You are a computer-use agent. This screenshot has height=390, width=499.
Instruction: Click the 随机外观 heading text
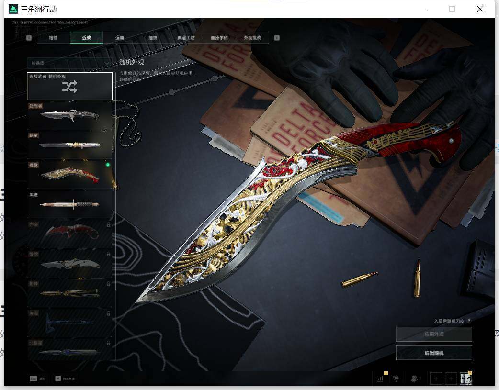click(132, 62)
